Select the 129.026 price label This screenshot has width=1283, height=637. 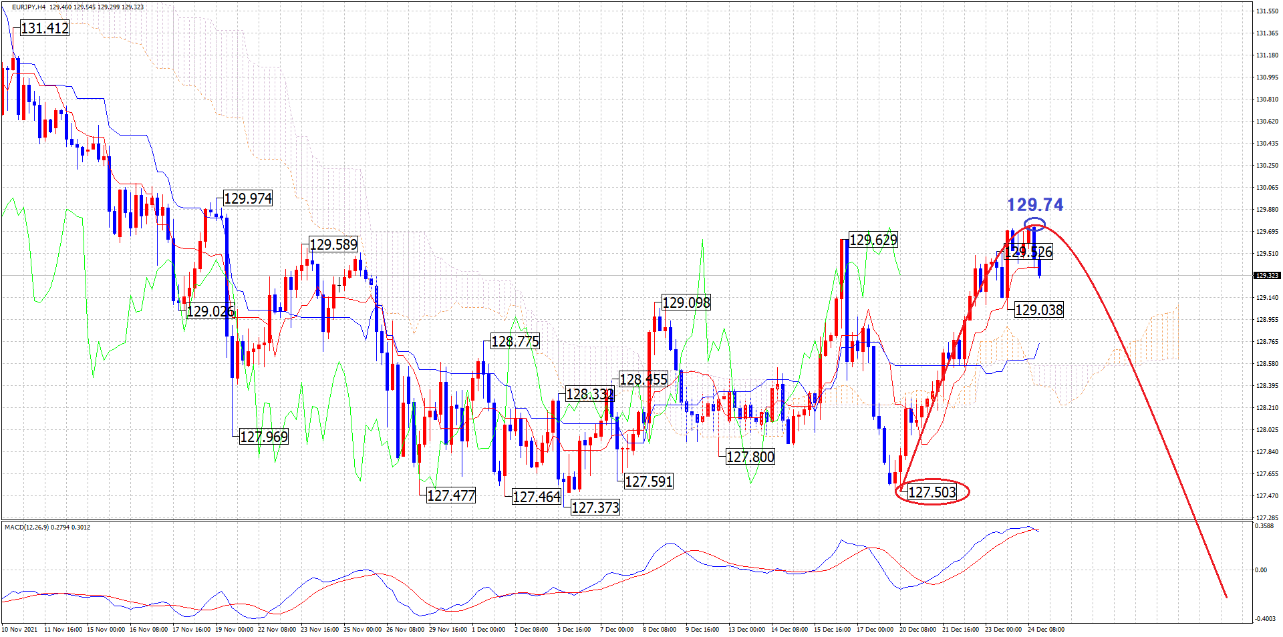[x=210, y=311]
